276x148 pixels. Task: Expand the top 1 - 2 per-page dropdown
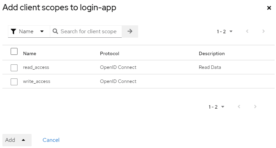coord(225,32)
